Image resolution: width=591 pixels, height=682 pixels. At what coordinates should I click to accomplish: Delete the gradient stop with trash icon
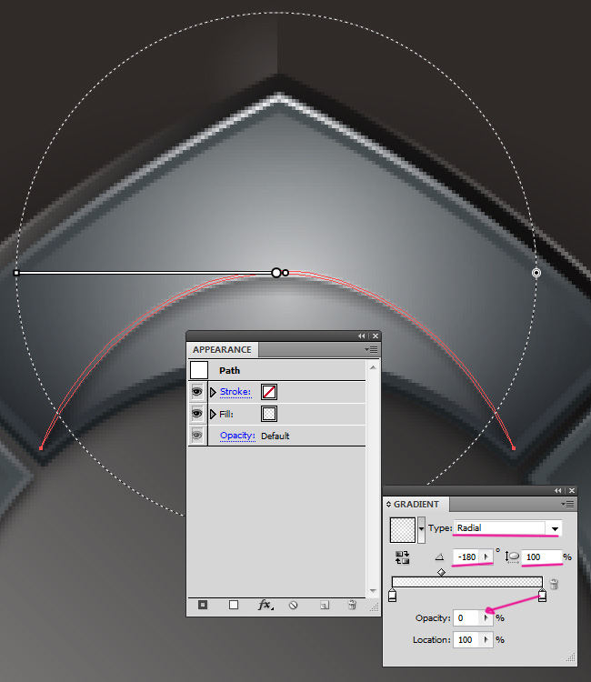tap(554, 584)
